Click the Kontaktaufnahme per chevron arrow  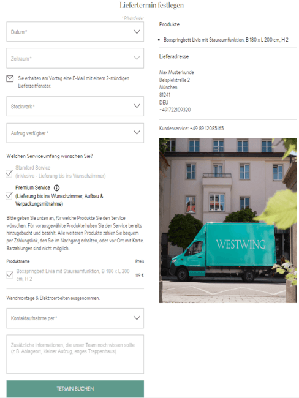[x=137, y=318]
